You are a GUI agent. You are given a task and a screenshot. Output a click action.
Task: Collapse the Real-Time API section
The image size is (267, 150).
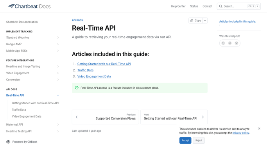(58, 95)
